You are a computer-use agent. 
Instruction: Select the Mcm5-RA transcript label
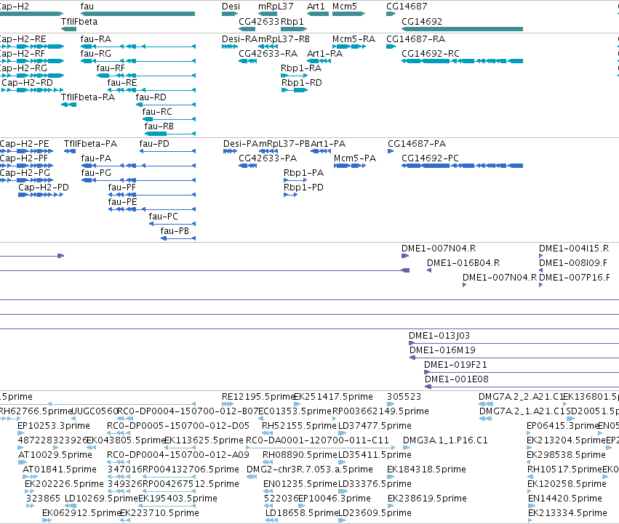click(x=354, y=39)
